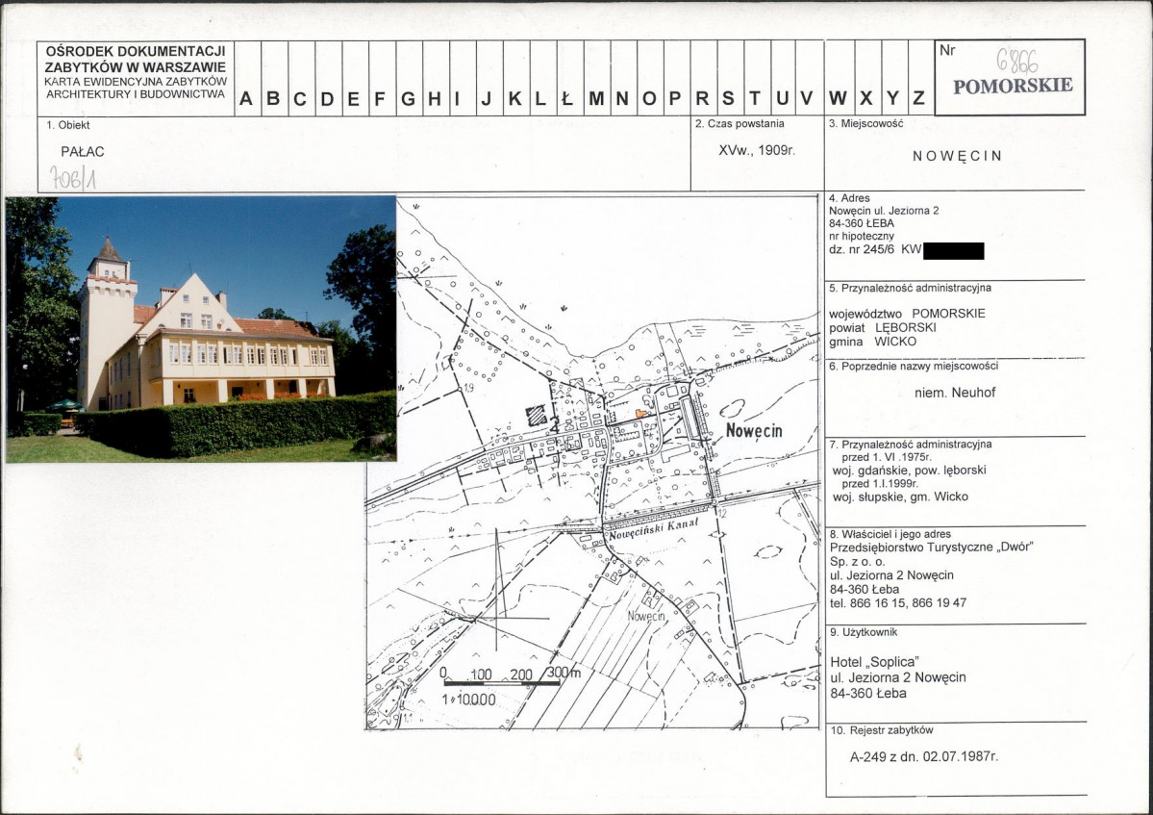Click '7. Przynależność administracyjna' label
The height and width of the screenshot is (815, 1153).
tap(910, 445)
